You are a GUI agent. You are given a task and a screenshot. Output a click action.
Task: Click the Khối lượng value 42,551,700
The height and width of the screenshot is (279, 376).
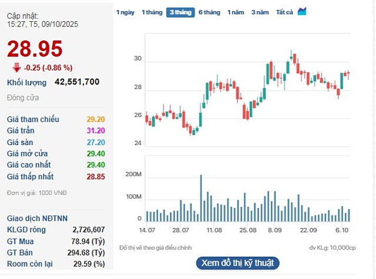click(77, 82)
